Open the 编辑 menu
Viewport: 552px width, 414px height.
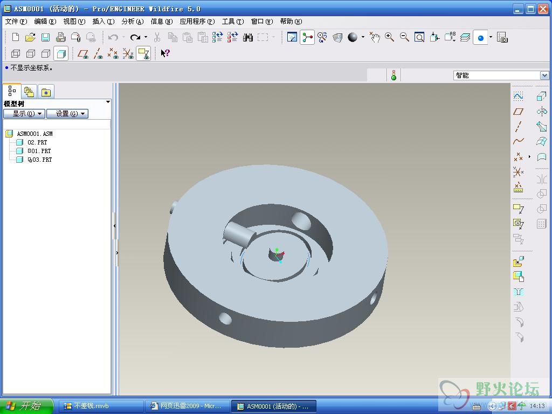pos(45,22)
